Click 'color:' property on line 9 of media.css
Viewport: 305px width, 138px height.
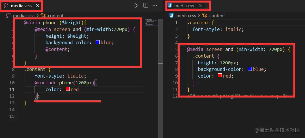pos(206,76)
